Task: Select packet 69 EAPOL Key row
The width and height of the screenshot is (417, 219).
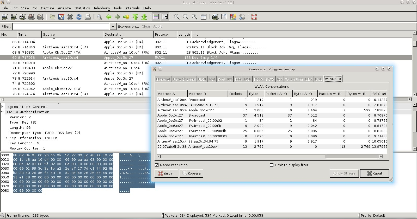Action: (206, 57)
